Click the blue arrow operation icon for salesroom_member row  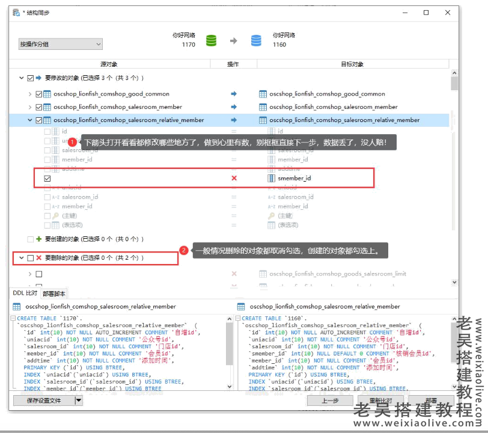pos(234,107)
